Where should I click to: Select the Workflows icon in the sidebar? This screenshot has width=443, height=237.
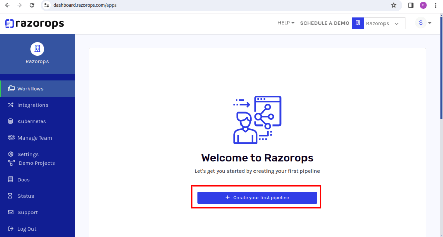[x=11, y=88]
